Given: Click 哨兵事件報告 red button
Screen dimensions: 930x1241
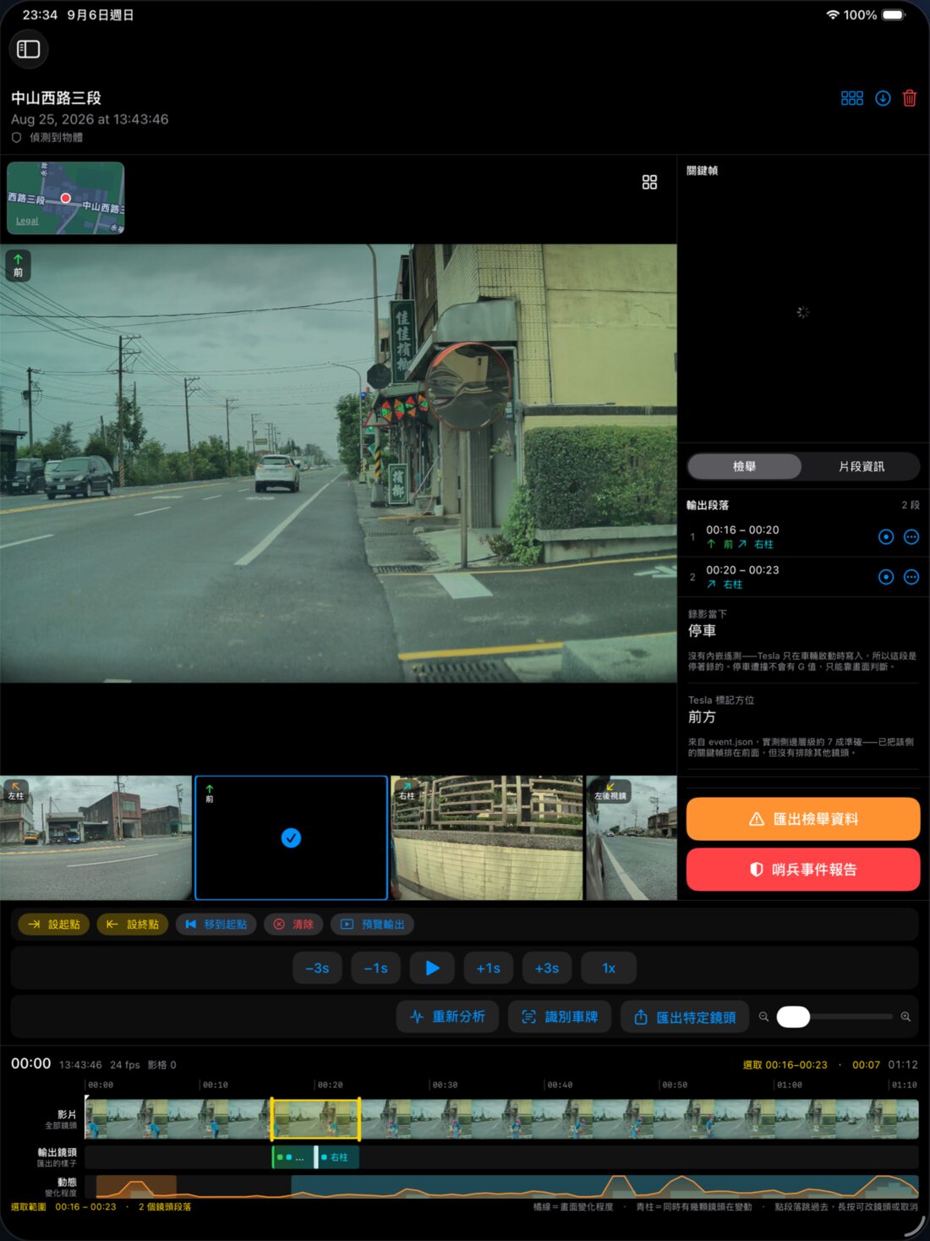Looking at the screenshot, I should pos(803,870).
